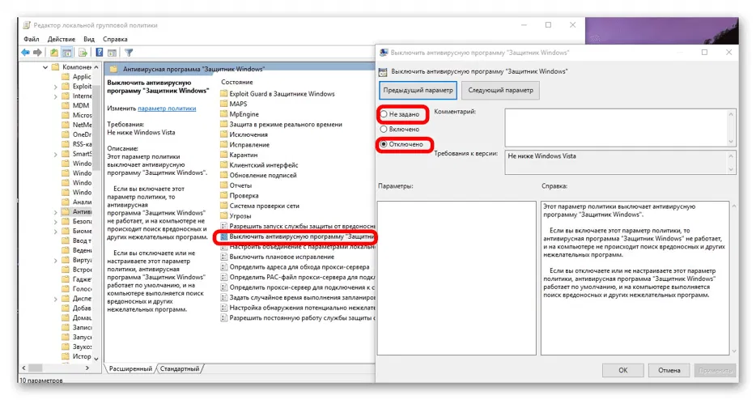Click the Filter funnel toolbar icon
756x400 pixels.
point(129,53)
